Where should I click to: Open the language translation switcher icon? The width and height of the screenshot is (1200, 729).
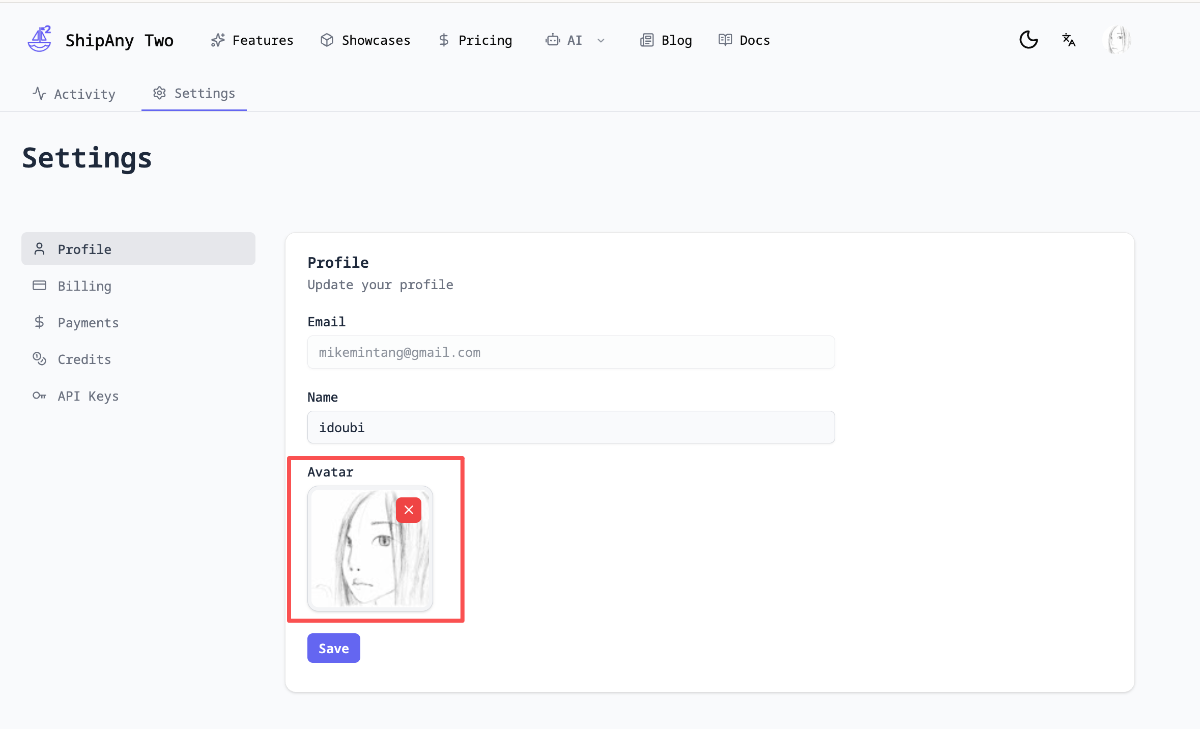point(1069,40)
